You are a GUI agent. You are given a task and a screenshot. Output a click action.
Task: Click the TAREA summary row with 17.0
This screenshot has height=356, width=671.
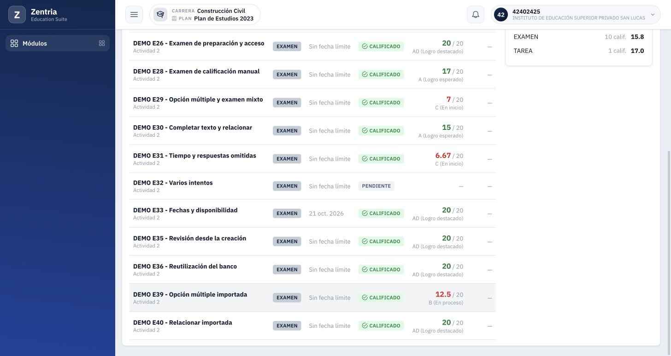(x=579, y=51)
